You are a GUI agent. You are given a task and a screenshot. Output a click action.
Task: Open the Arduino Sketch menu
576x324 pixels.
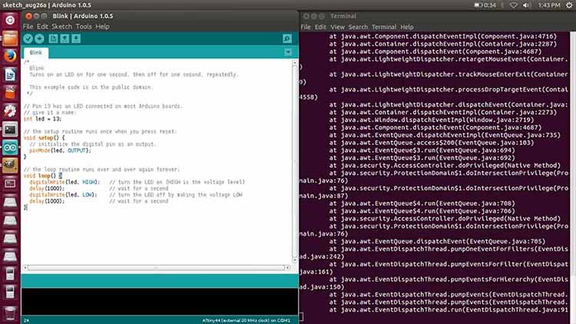[61, 26]
